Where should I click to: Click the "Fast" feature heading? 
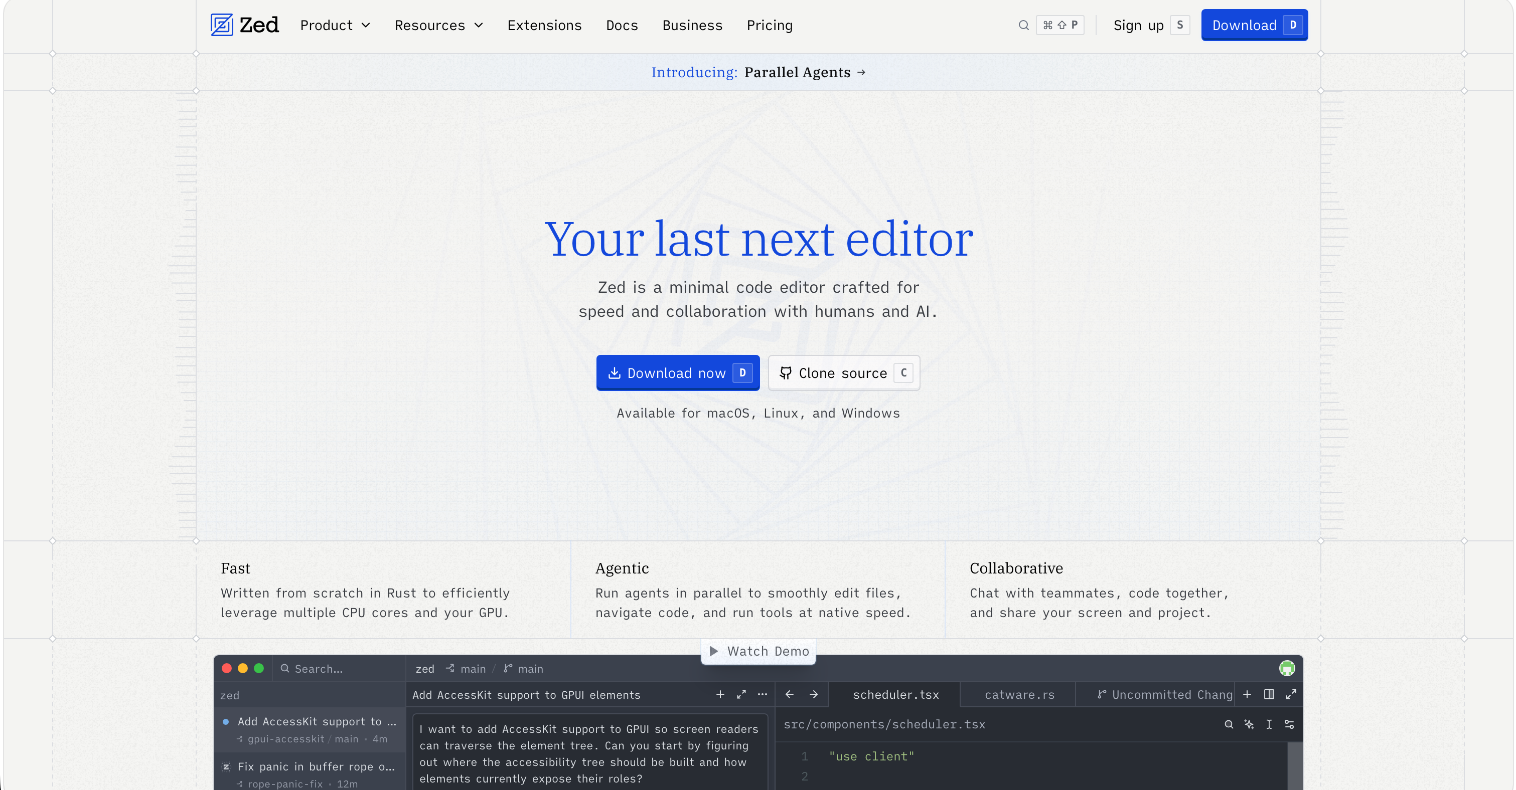pyautogui.click(x=235, y=568)
